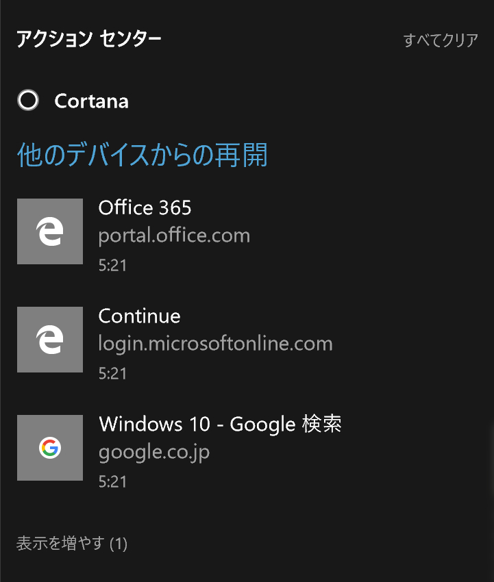Viewport: 494px width, 582px height.
Task: Click the portal.office.com link text
Action: tap(174, 235)
